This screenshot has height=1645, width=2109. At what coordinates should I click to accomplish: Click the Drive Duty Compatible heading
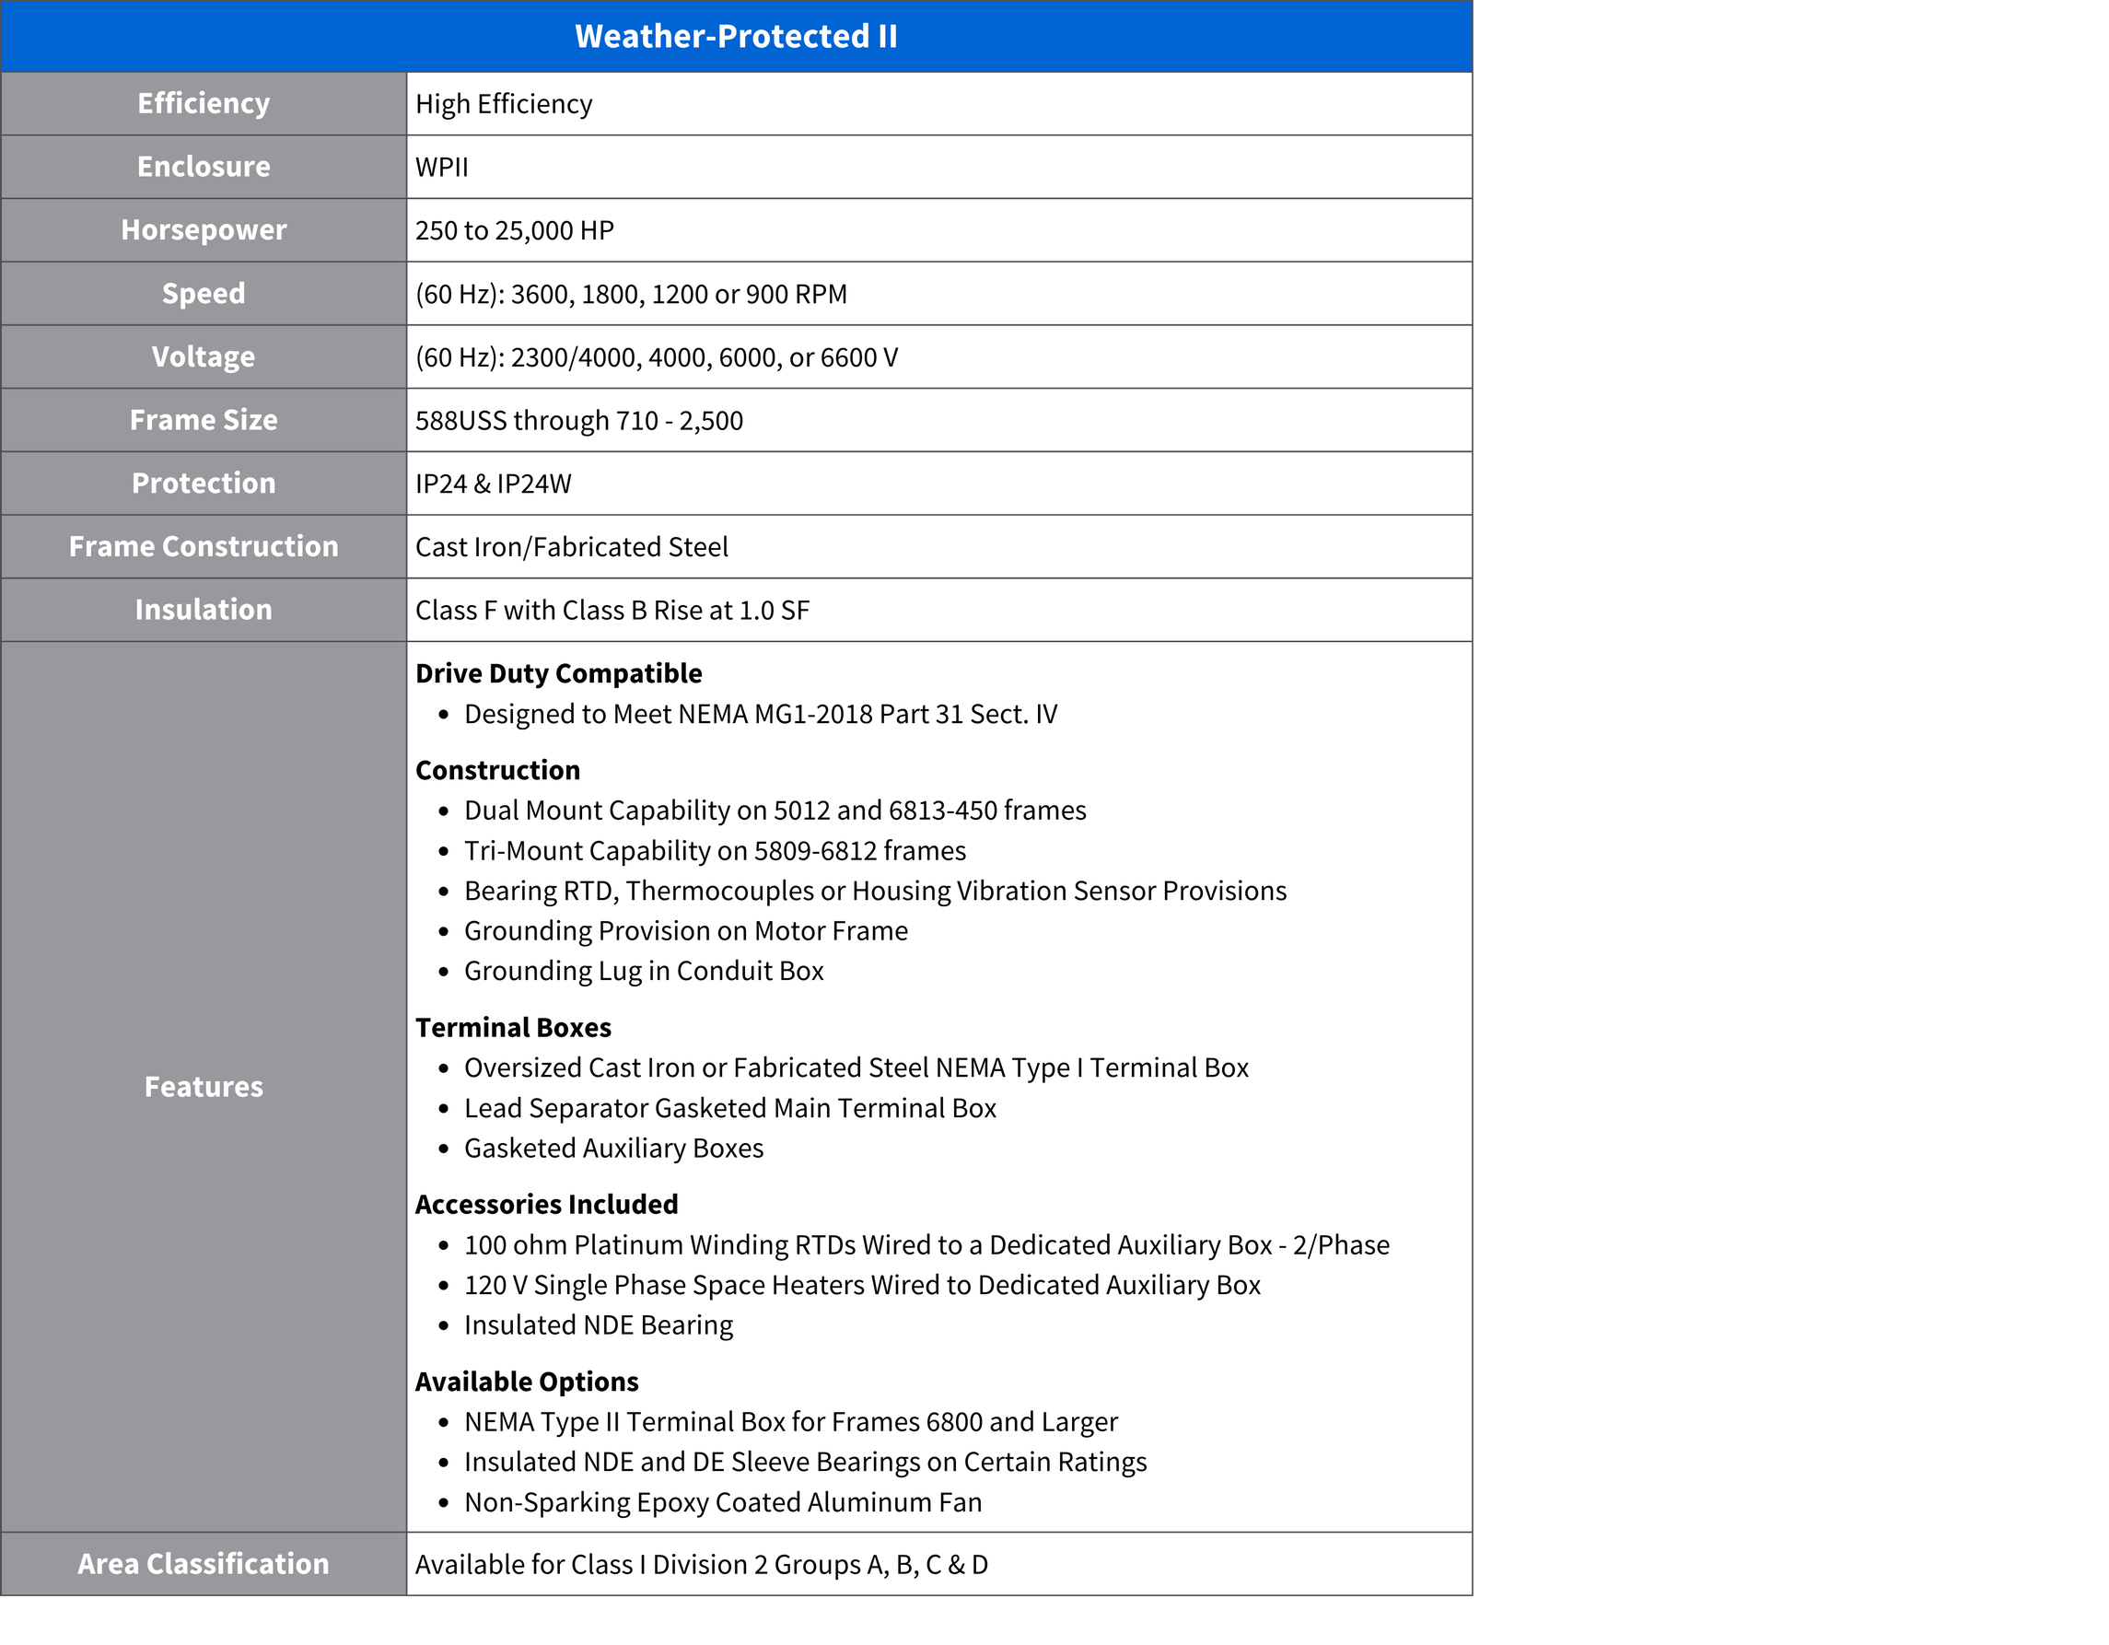(558, 673)
